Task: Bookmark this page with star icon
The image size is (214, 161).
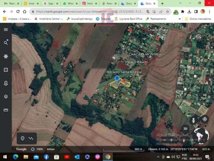Action: pos(168,12)
